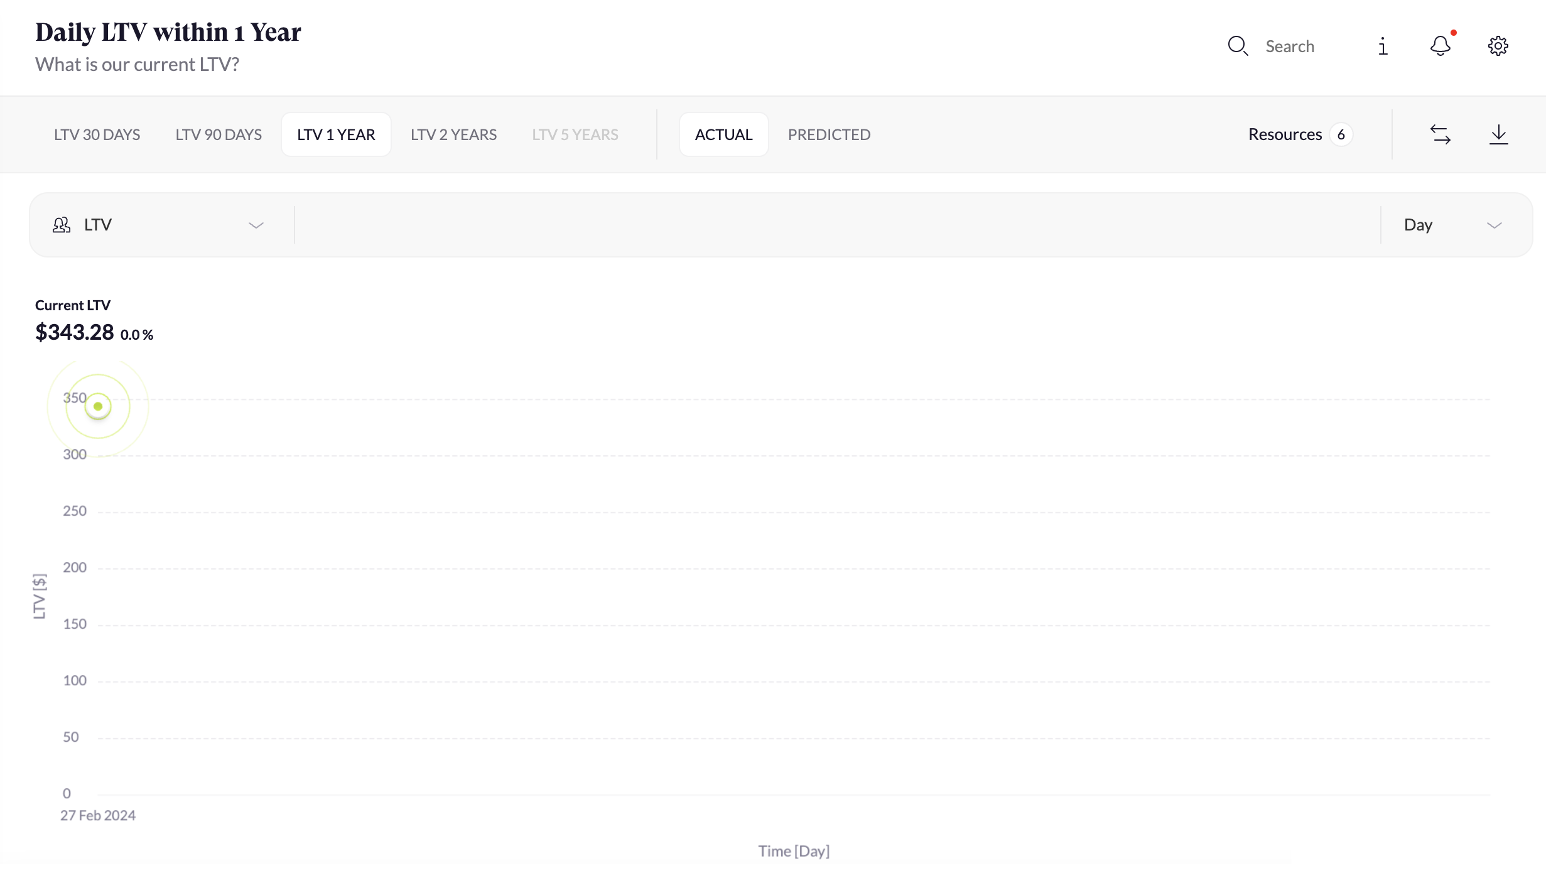Enable the LTV 5 YEARS view
Image resolution: width=1546 pixels, height=878 pixels.
[575, 134]
